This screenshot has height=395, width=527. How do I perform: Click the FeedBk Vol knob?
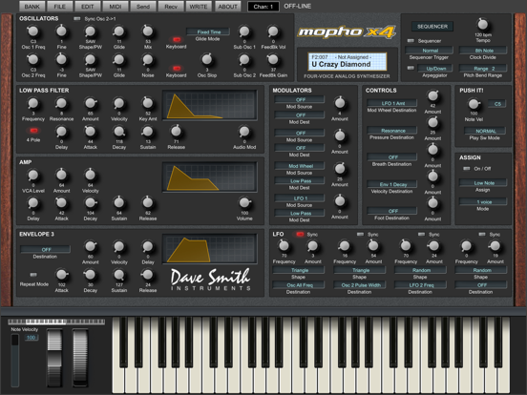tap(273, 31)
